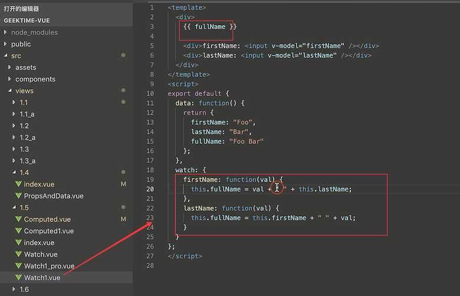The width and height of the screenshot is (460, 296).
Task: Select the components folder
Action: pos(35,79)
